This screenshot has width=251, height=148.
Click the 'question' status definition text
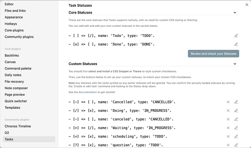(x=116, y=145)
